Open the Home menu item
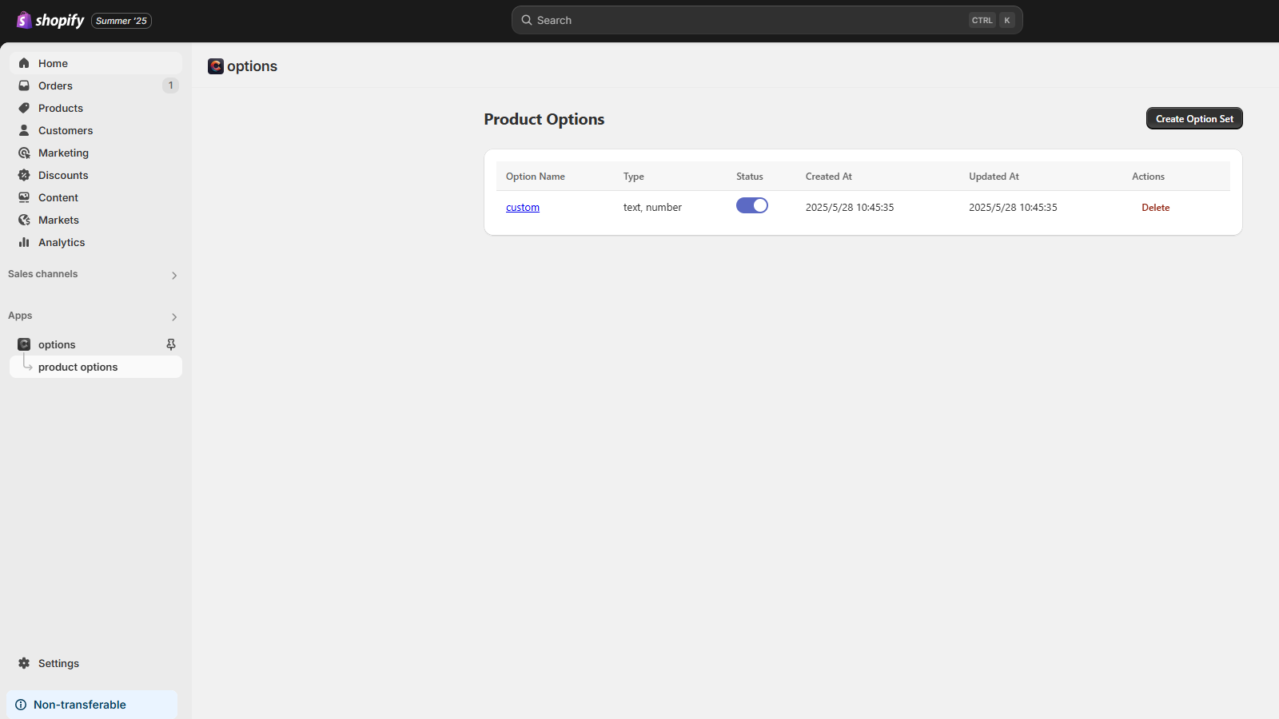 point(96,63)
